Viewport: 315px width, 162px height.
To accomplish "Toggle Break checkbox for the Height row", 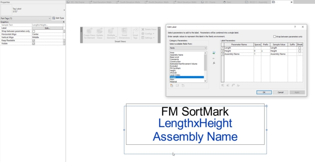I will (300, 51).
